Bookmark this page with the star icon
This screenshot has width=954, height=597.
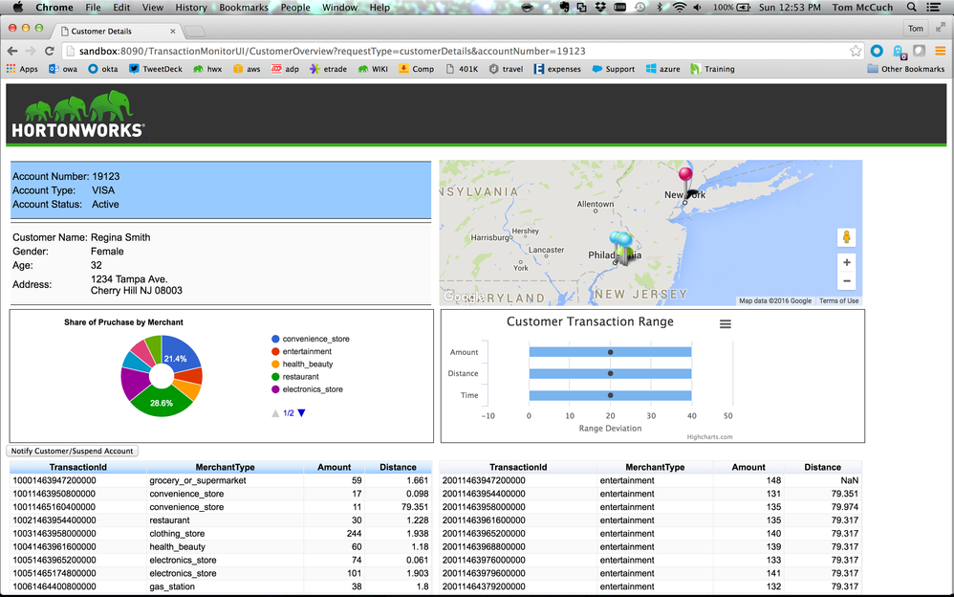point(856,51)
